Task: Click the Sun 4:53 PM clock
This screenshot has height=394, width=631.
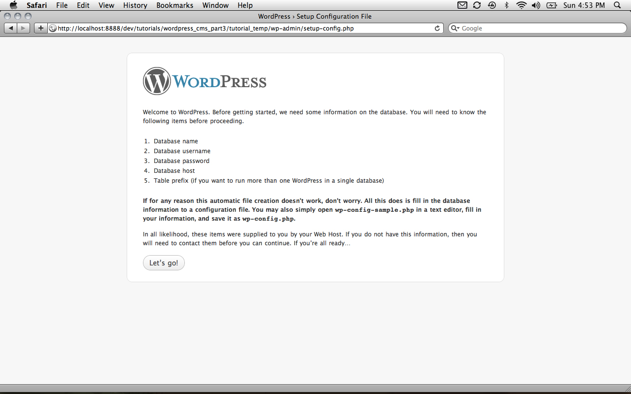Action: pyautogui.click(x=584, y=5)
